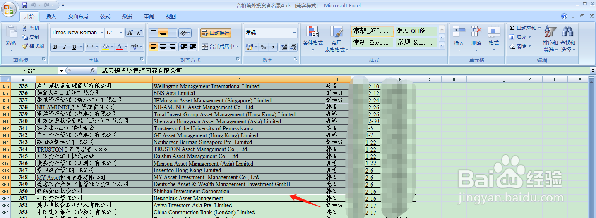Image resolution: width=596 pixels, height=218 pixels.
Task: Toggle middle vertical alignment
Action: [163, 33]
